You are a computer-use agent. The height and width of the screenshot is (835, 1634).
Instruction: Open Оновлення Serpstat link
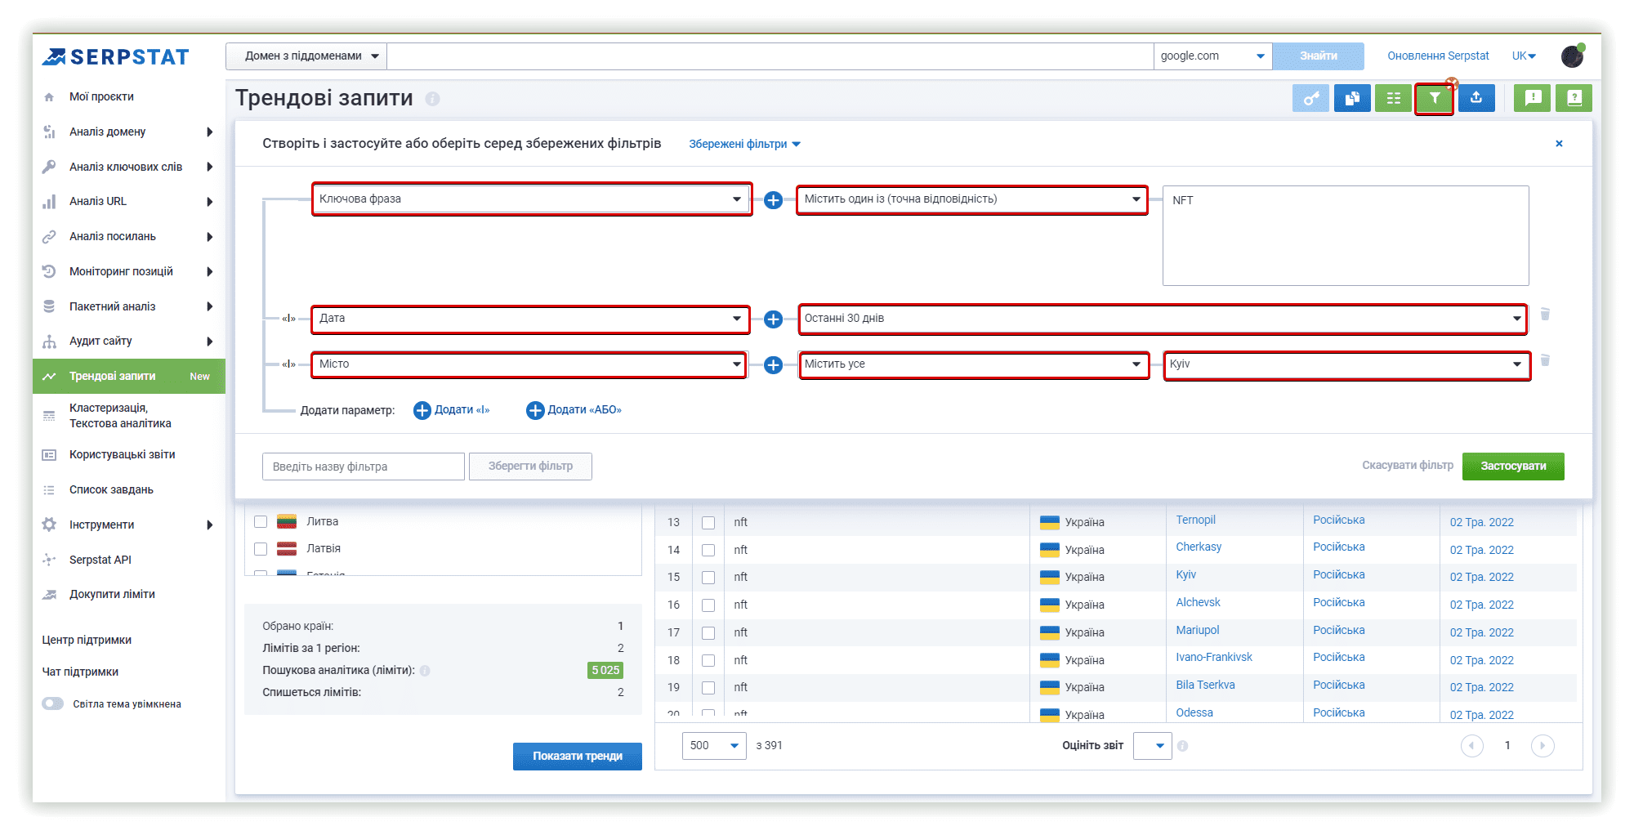tap(1438, 56)
